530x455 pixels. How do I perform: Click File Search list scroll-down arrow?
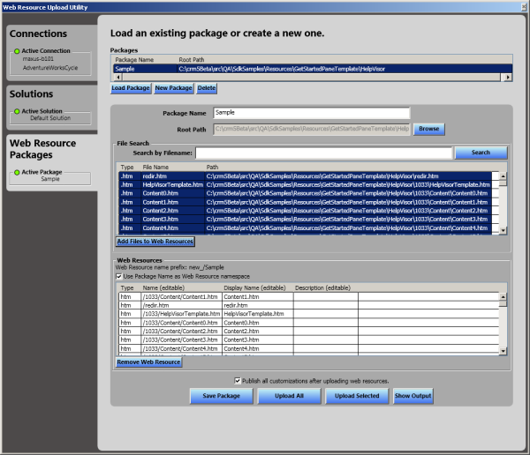tap(503, 230)
